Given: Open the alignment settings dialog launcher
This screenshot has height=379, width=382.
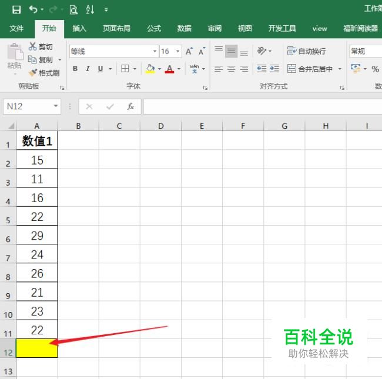Looking at the screenshot, I should click(x=342, y=88).
